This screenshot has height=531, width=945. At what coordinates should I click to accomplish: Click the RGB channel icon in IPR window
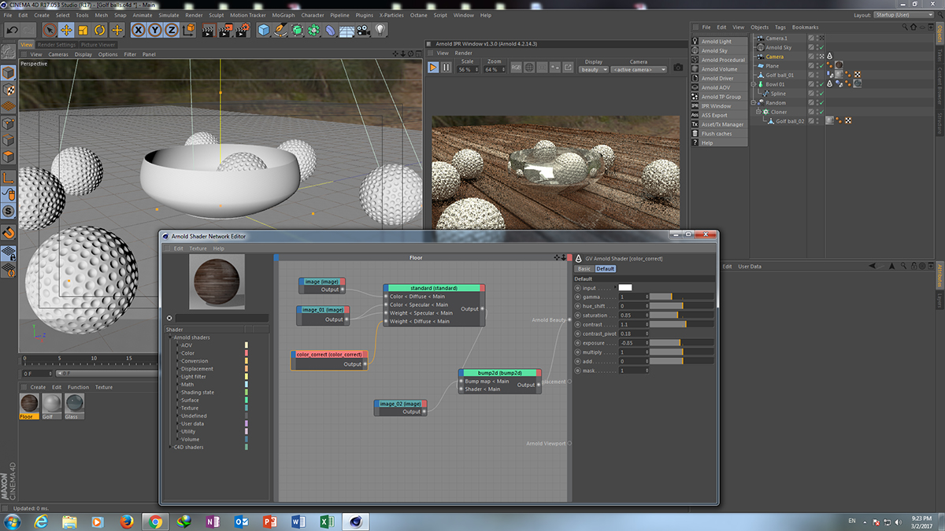[x=516, y=68]
